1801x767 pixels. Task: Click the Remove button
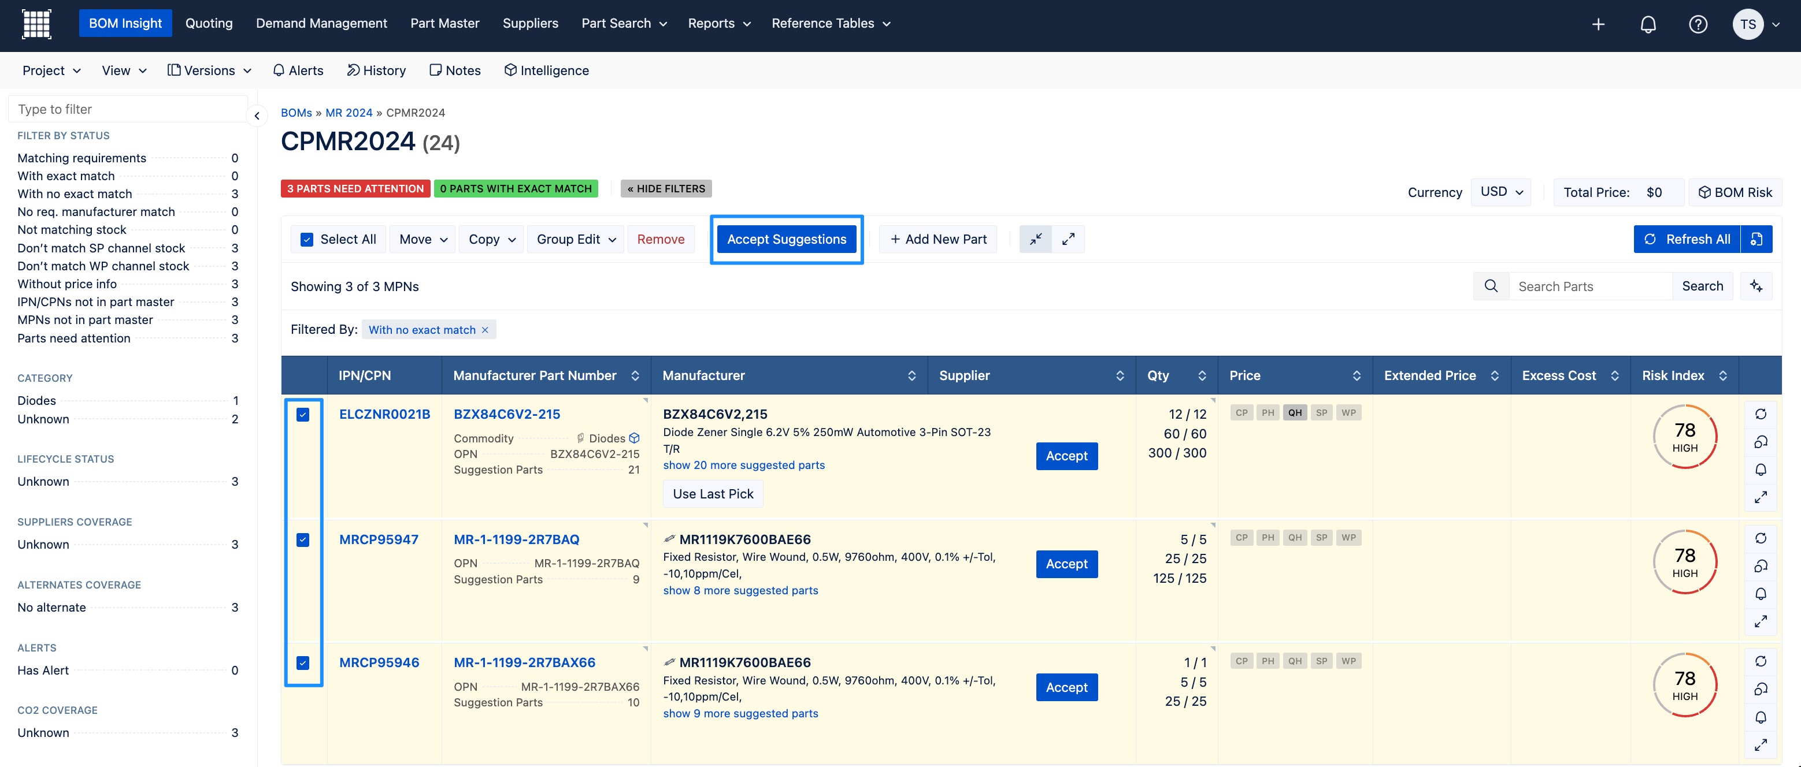point(661,240)
